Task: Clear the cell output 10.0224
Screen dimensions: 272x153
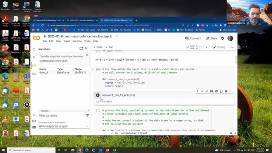Action: coord(98,102)
